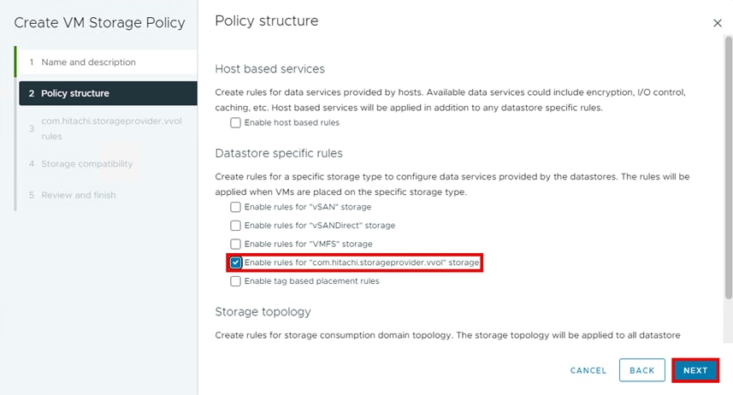
Task: Enable rules for "vSANDirect" storage
Action: [x=236, y=226]
